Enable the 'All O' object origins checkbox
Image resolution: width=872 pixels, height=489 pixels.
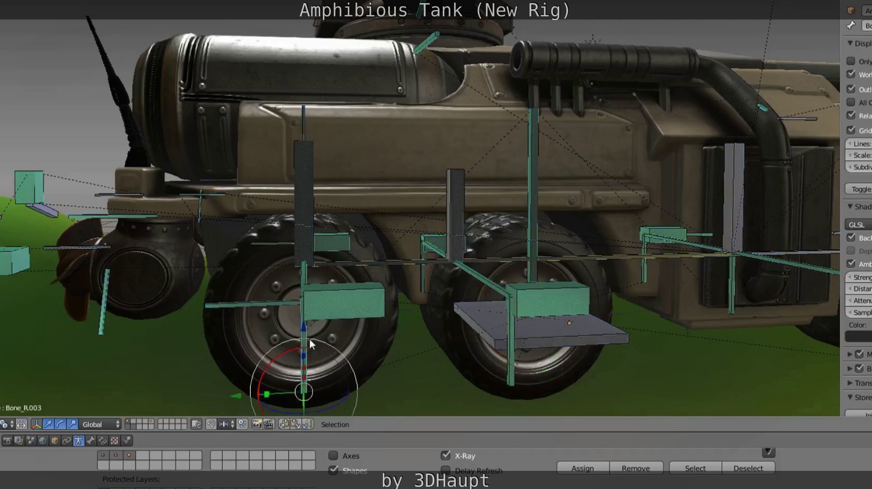tap(851, 103)
